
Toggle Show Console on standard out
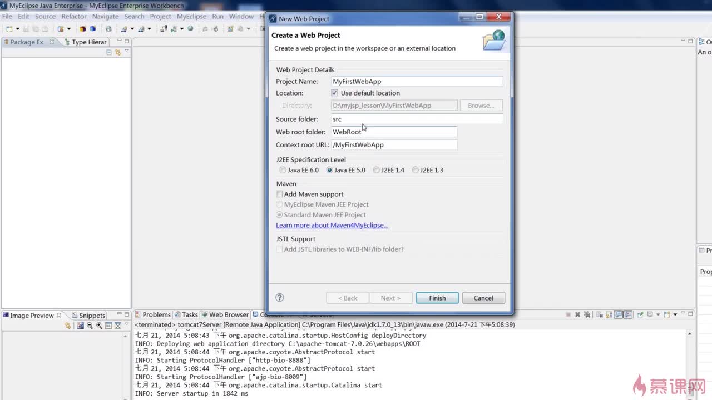(x=618, y=314)
